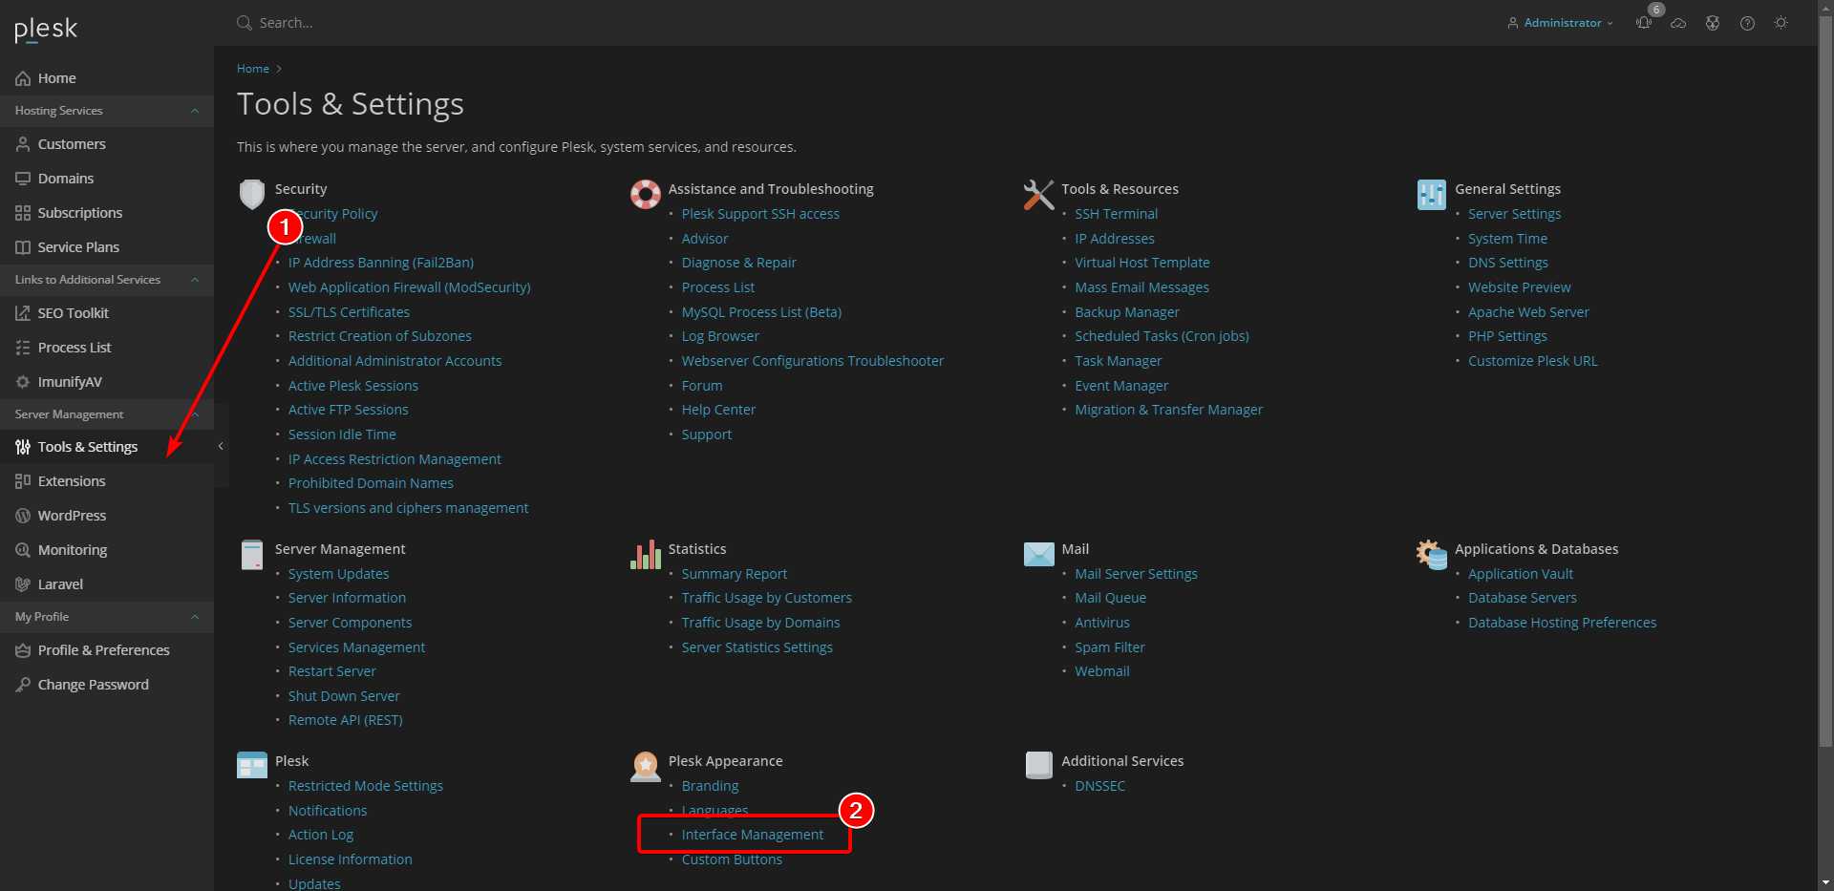Viewport: 1834px width, 891px height.
Task: Collapse the Links to Additional Services group
Action: (107, 280)
